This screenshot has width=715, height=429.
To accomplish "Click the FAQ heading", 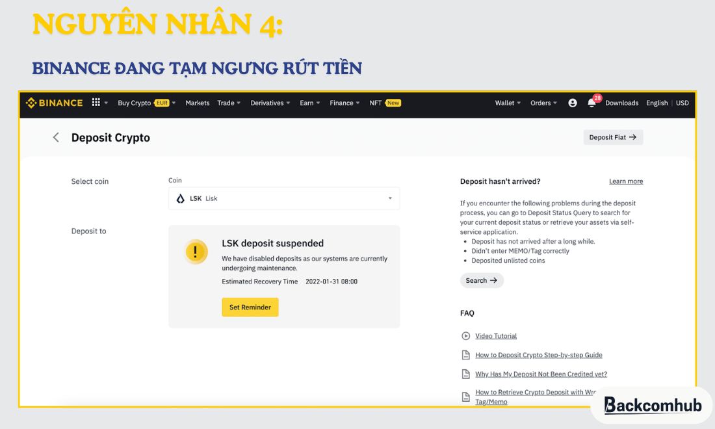I will (467, 313).
